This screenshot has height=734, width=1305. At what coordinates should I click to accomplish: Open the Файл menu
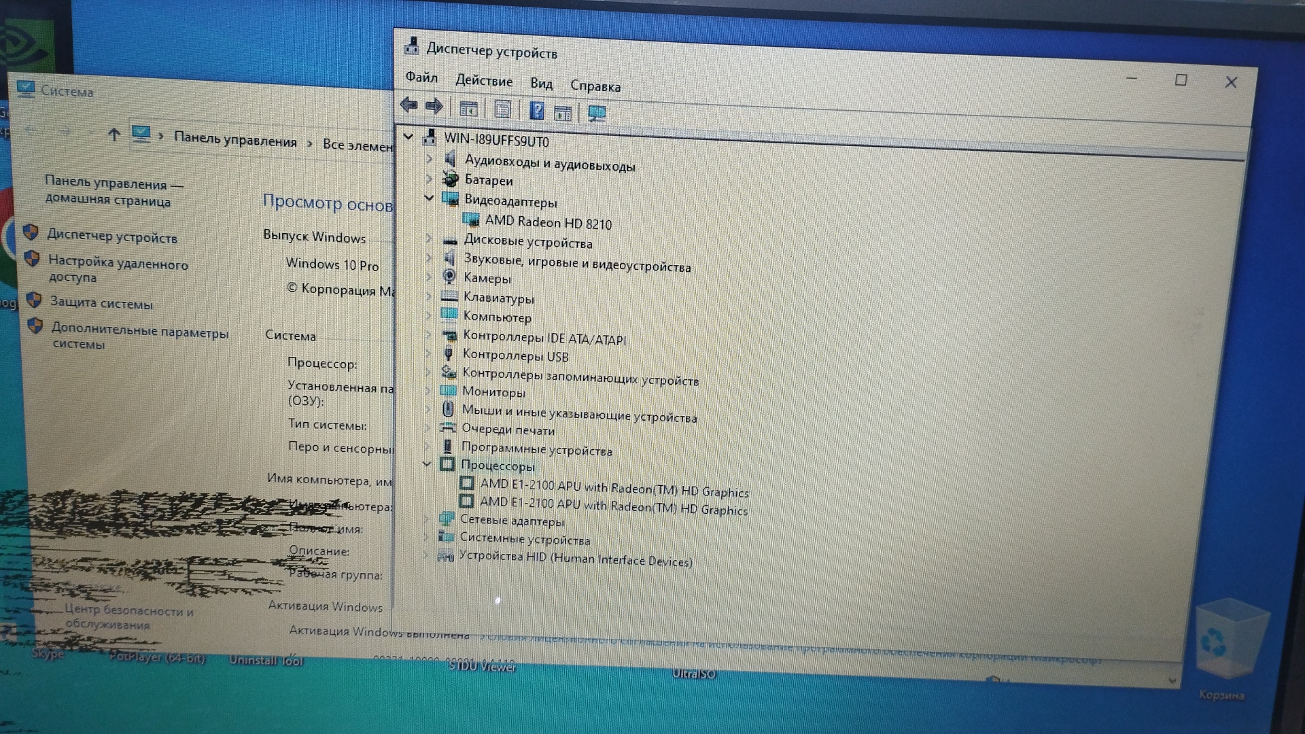[x=421, y=77]
